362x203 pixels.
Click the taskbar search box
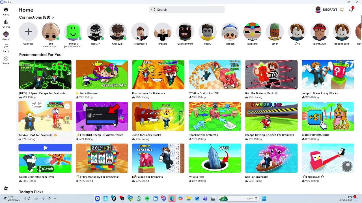point(239,199)
